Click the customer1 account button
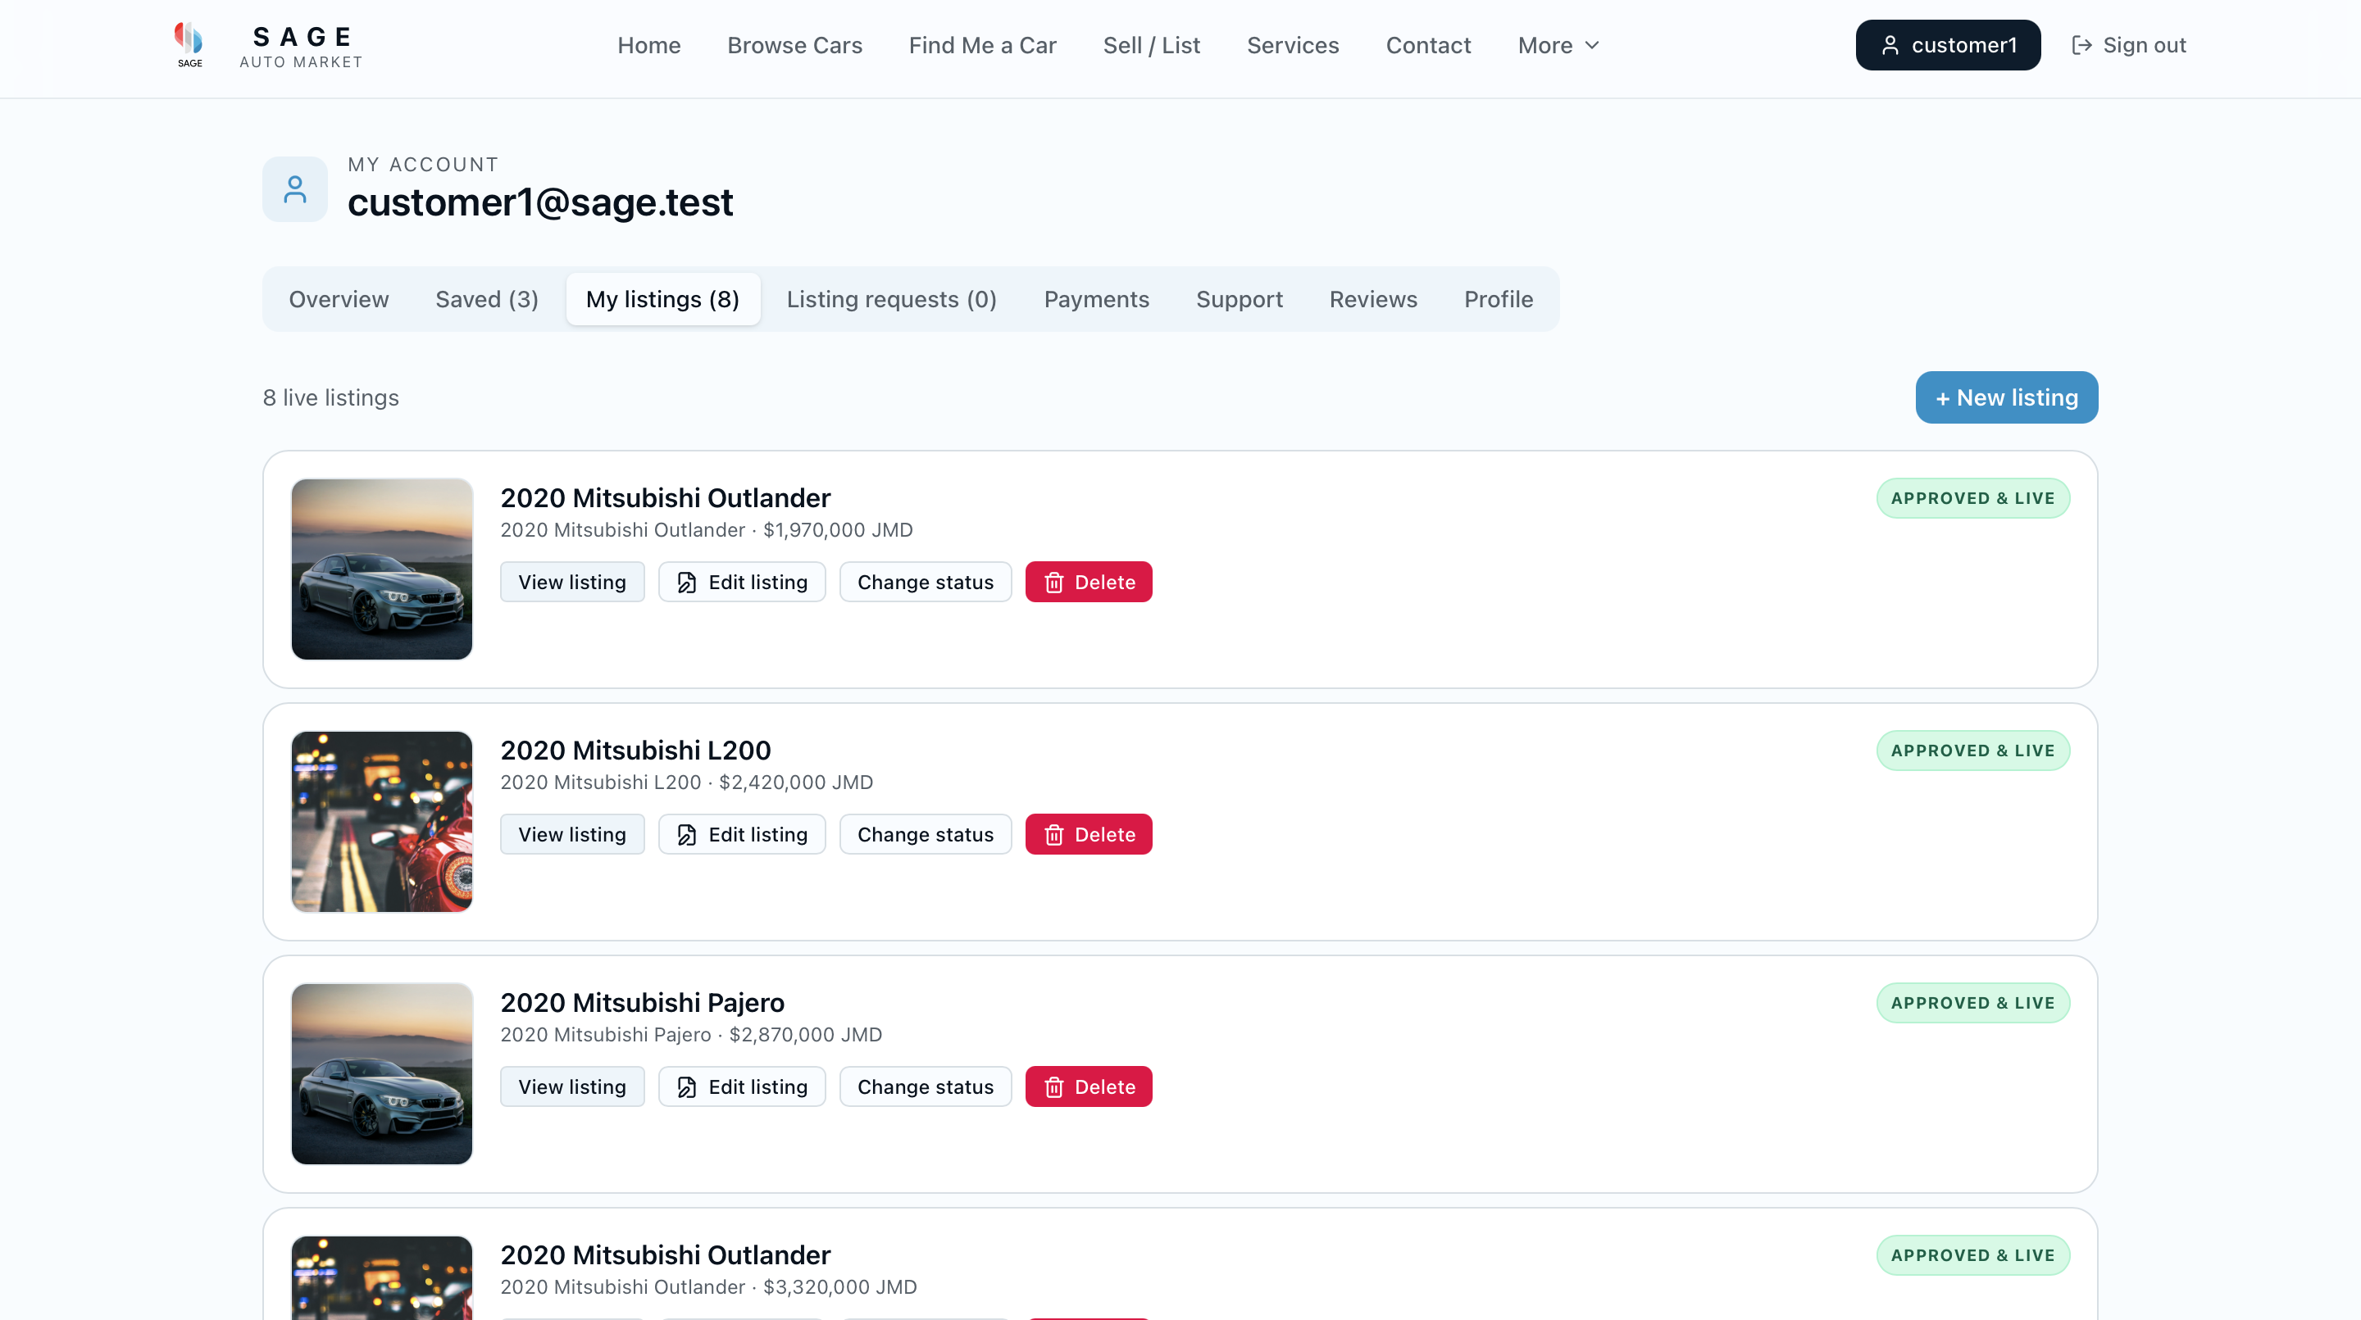Screen dimensions: 2361x1320 (1948, 46)
